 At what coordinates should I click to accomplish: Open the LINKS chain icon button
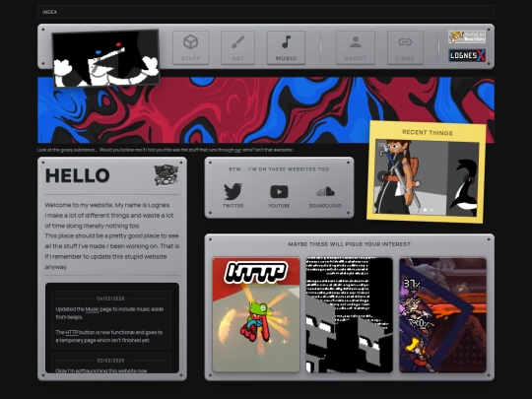click(405, 47)
